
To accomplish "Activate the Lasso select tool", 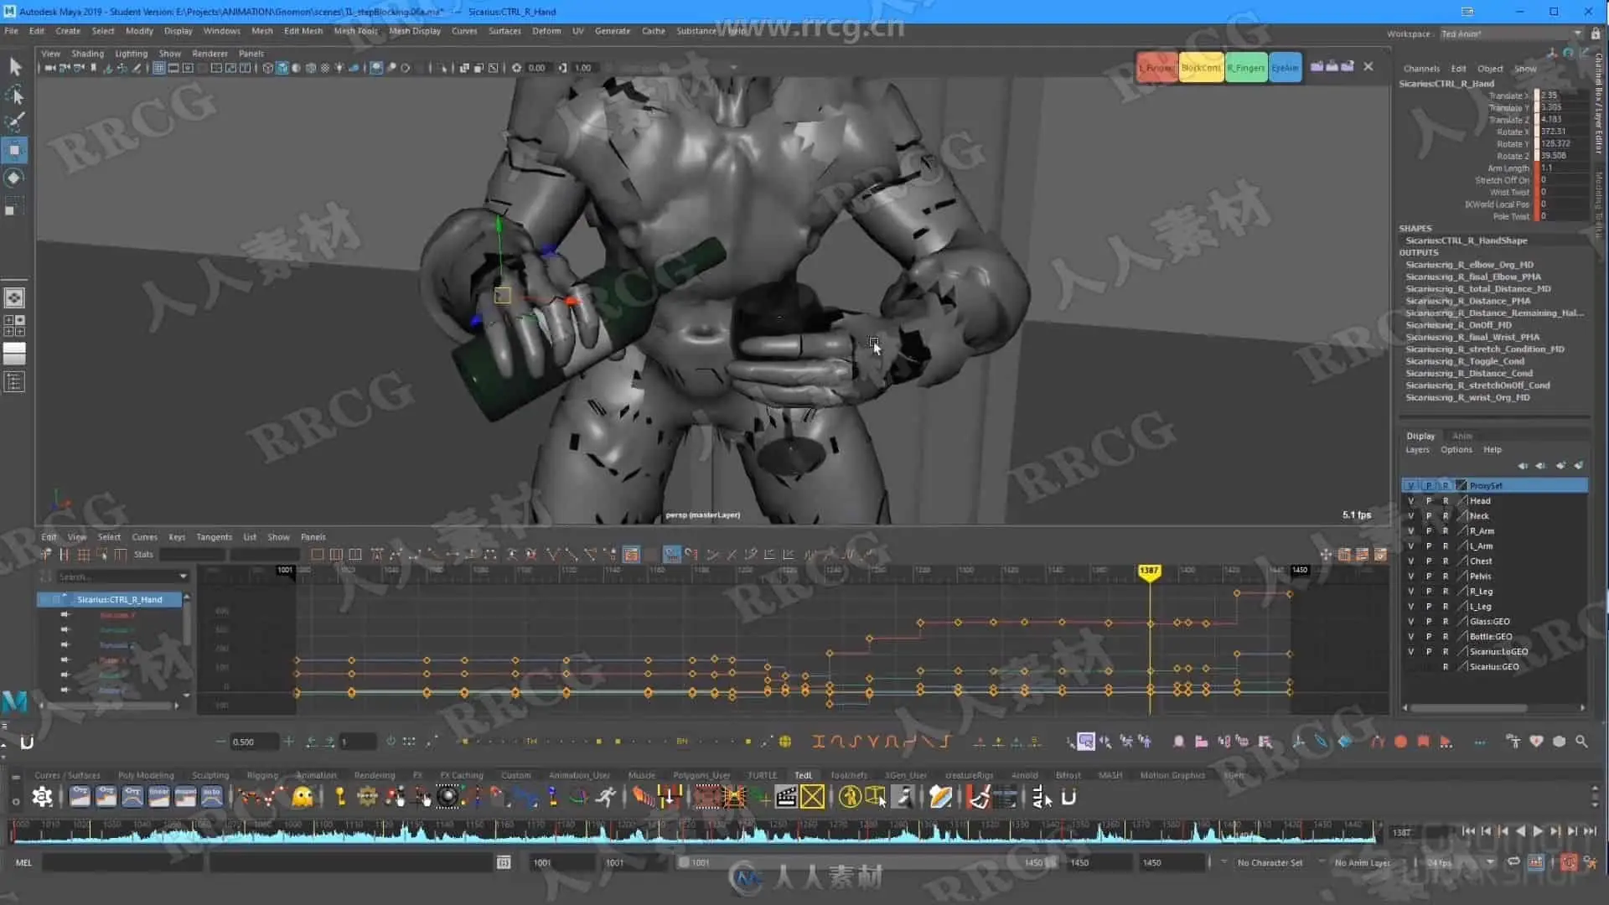I will tap(15, 95).
